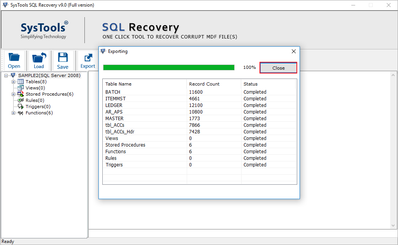
Task: Select the ITEMMST table row
Action: 200,99
